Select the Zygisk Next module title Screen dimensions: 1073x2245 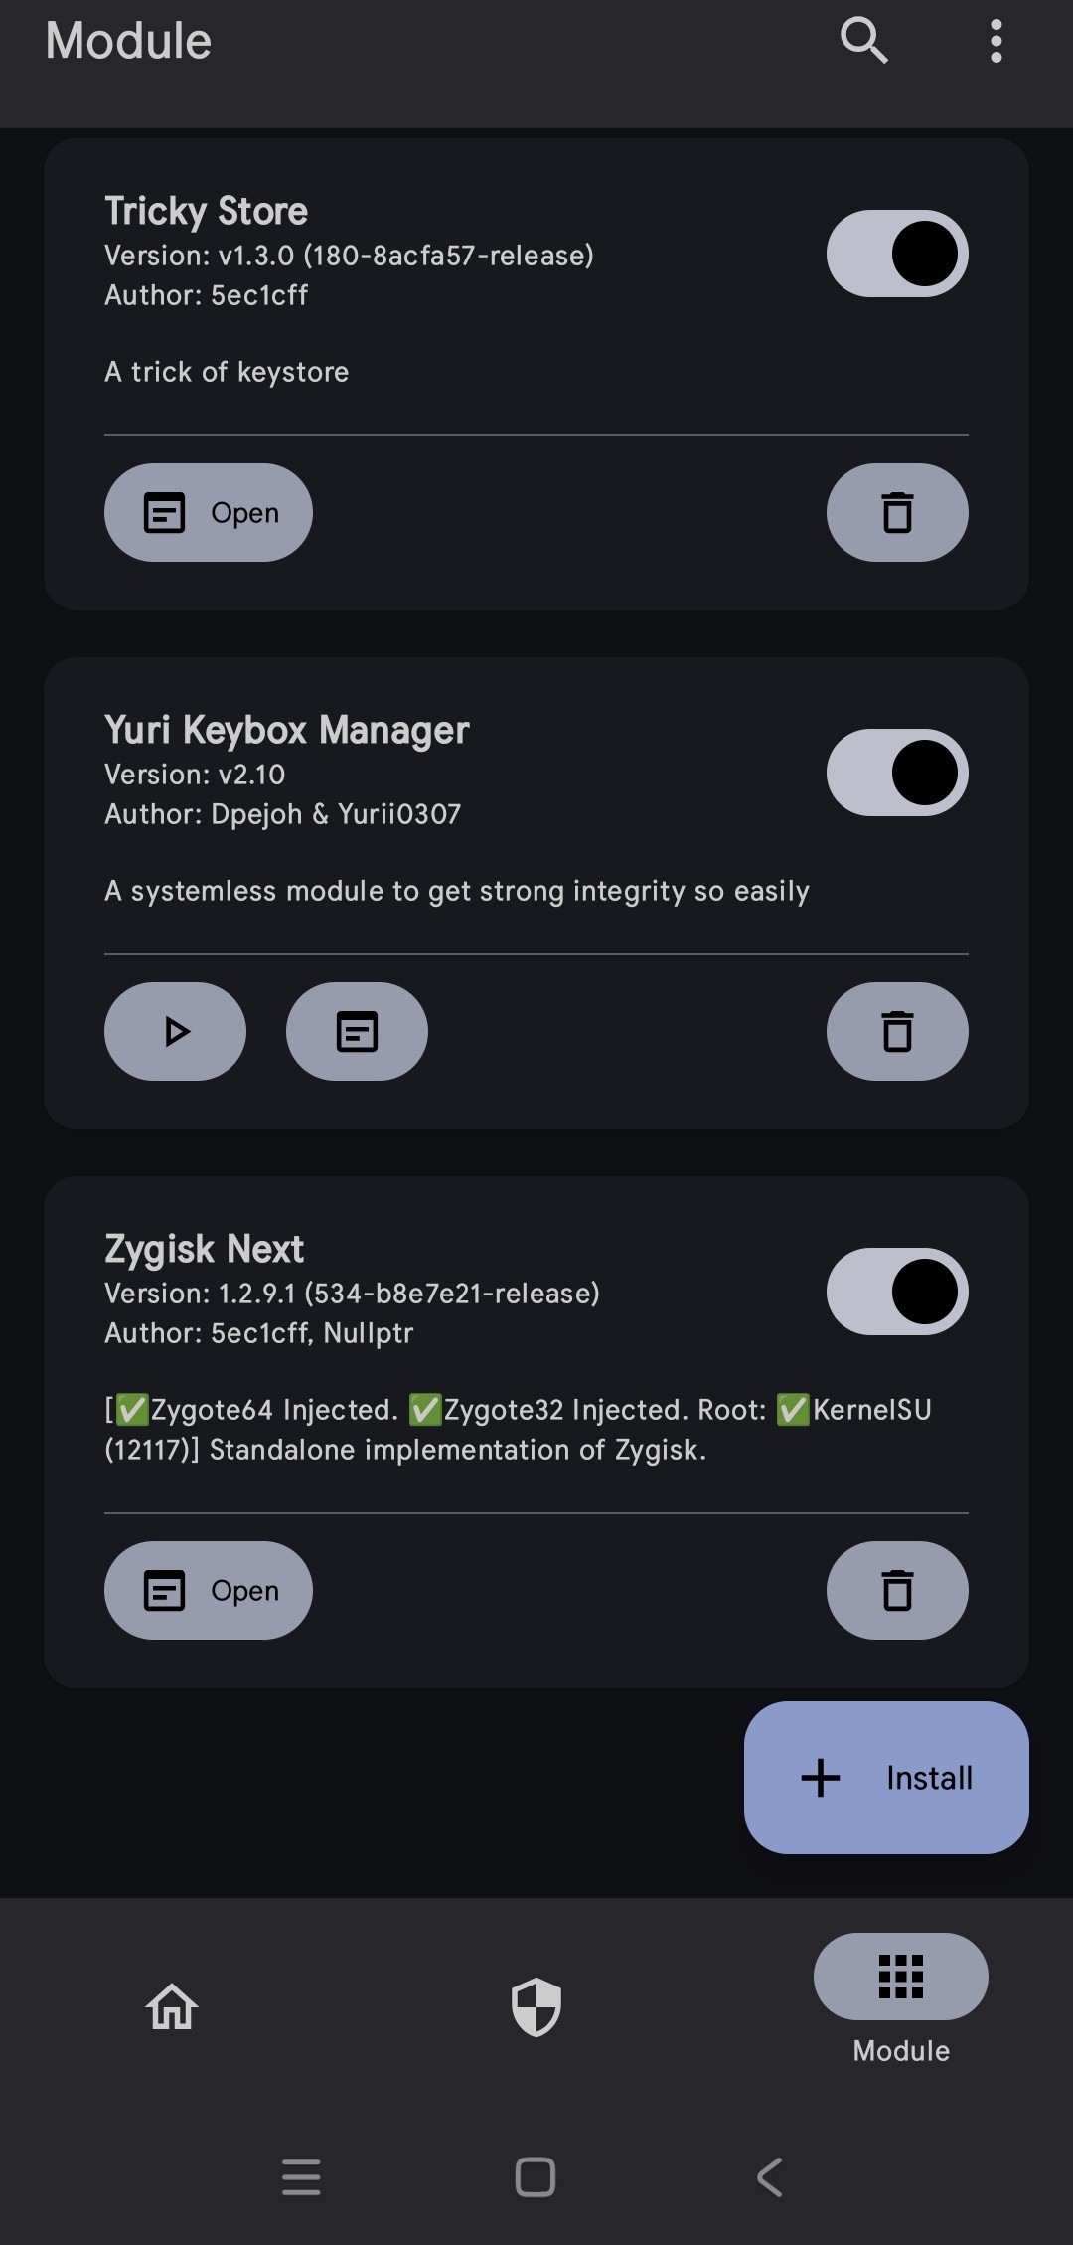click(x=205, y=1249)
